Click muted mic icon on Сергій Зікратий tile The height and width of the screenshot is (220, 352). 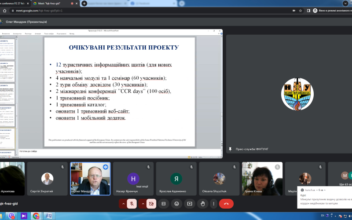point(62,167)
